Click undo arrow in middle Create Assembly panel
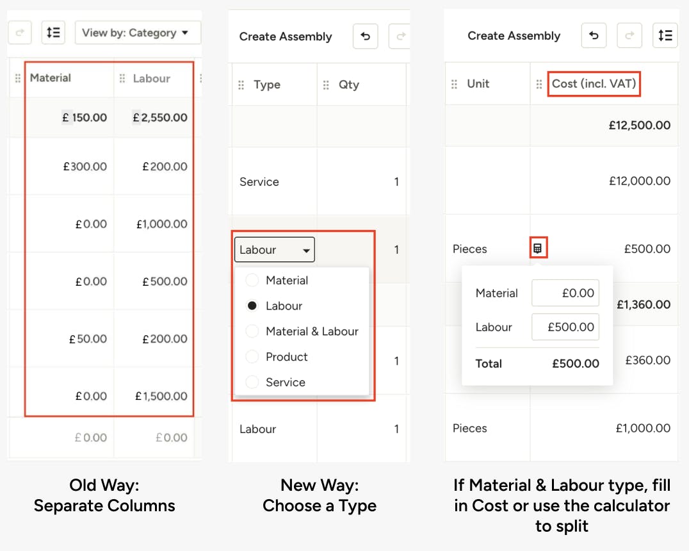Screen dimensions: 689x551 [x=365, y=37]
